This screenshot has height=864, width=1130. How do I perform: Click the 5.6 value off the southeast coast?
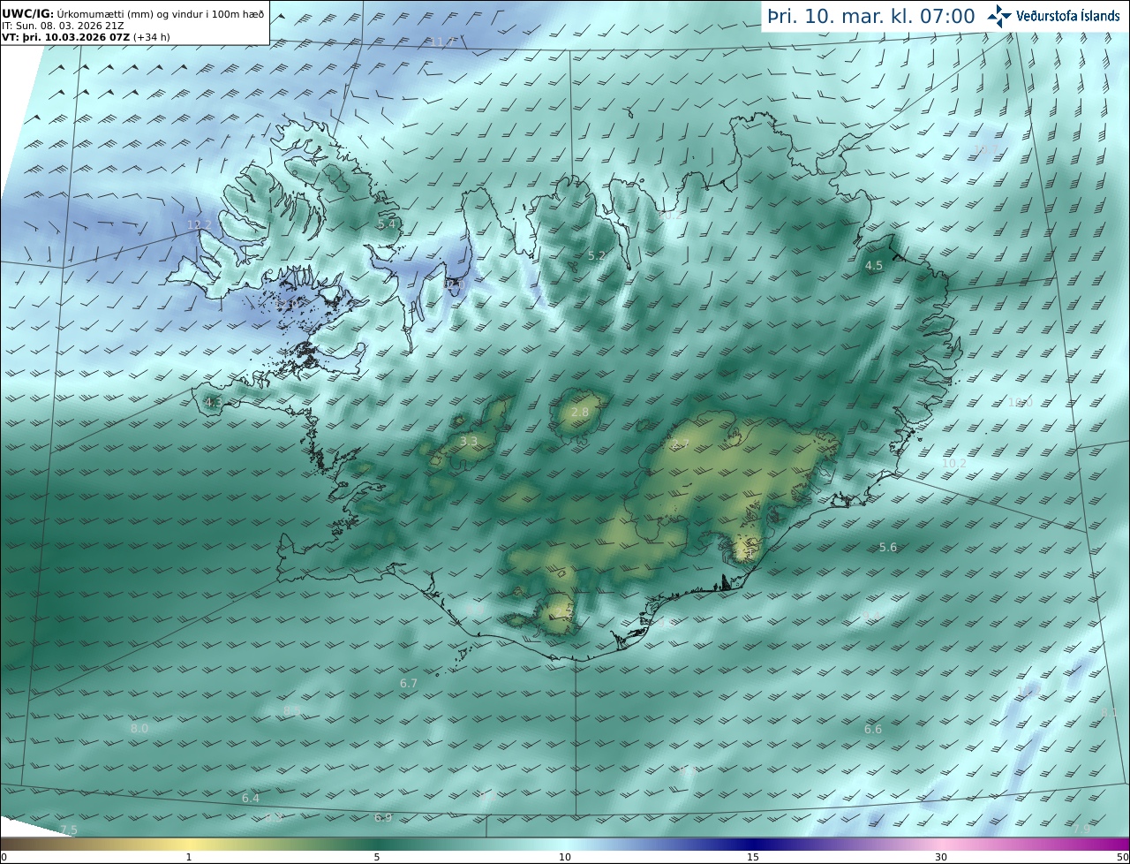pos(888,548)
